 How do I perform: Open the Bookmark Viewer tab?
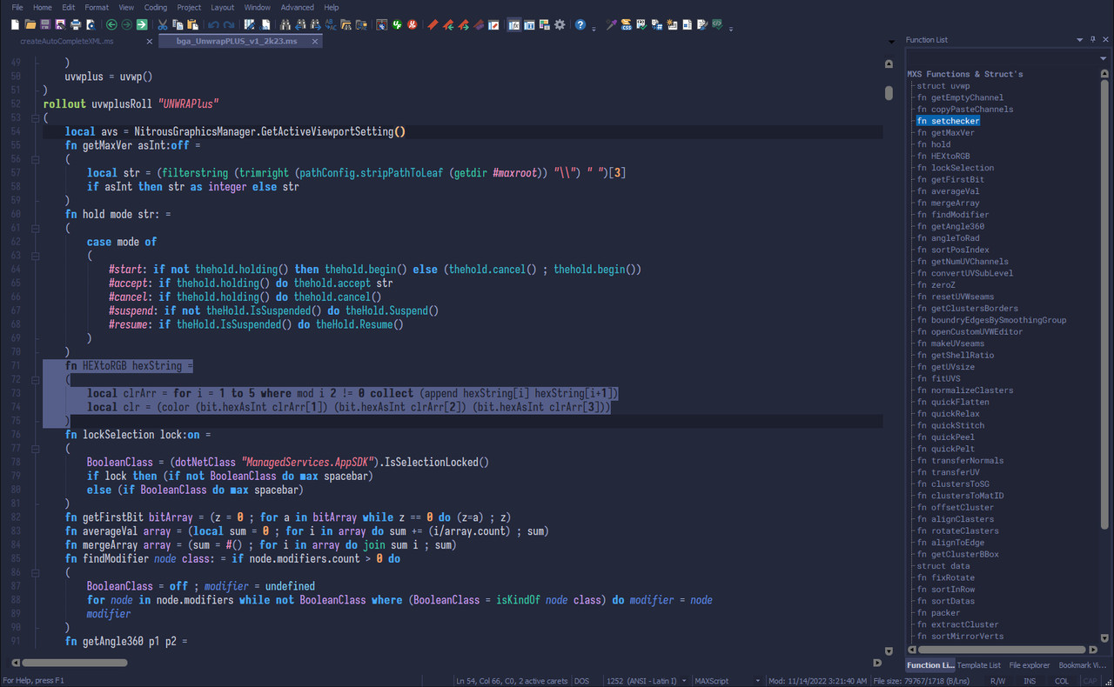(1082, 665)
